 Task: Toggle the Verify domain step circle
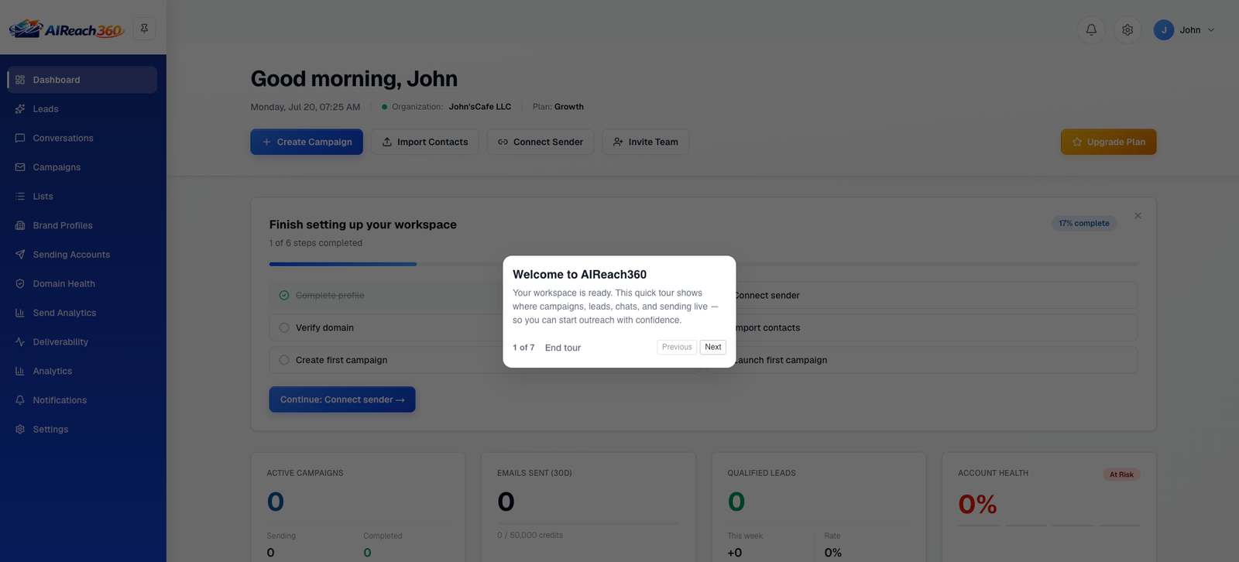284,327
